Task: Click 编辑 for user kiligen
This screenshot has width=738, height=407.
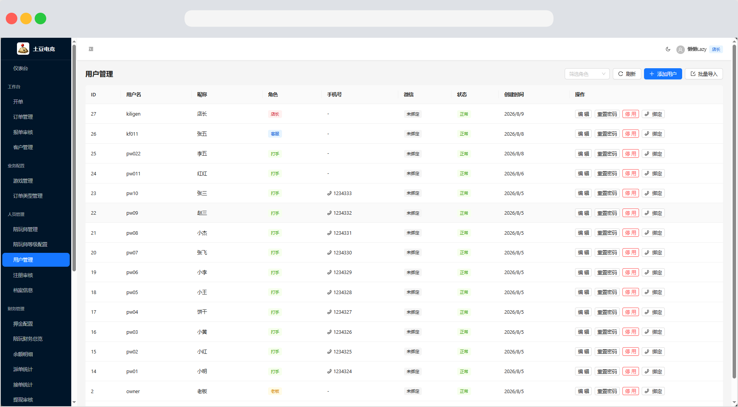Action: tap(583, 114)
